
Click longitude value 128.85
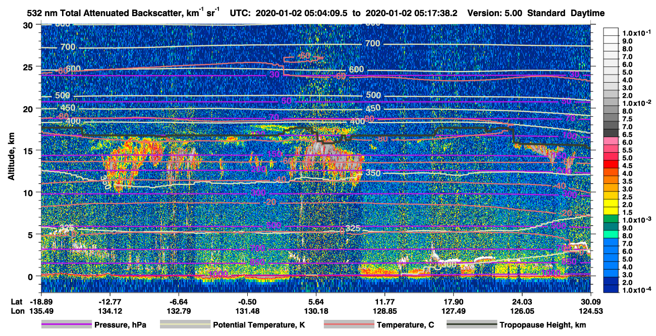click(x=384, y=311)
